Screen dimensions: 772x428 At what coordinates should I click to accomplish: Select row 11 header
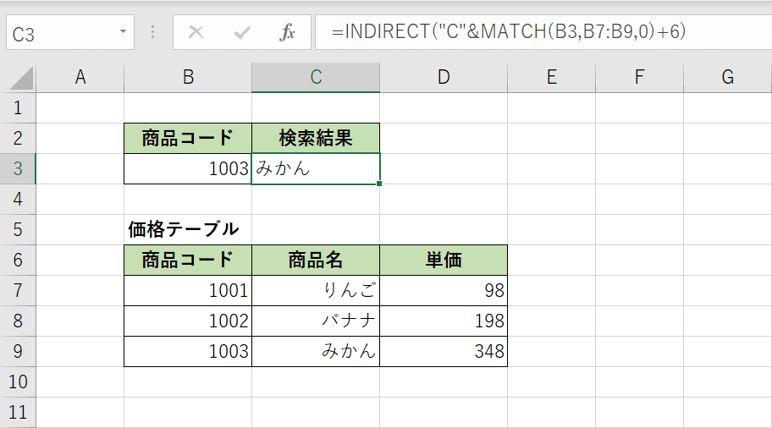coord(18,412)
